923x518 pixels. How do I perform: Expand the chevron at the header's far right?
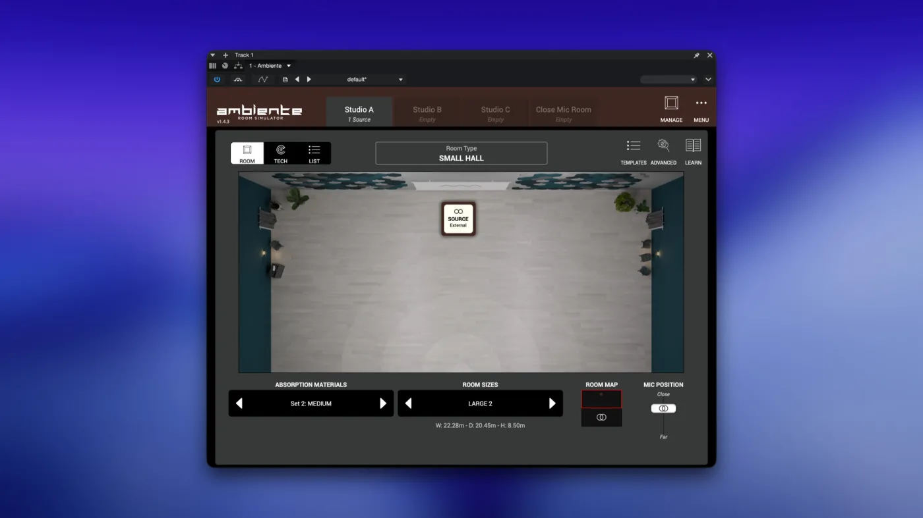pyautogui.click(x=708, y=80)
